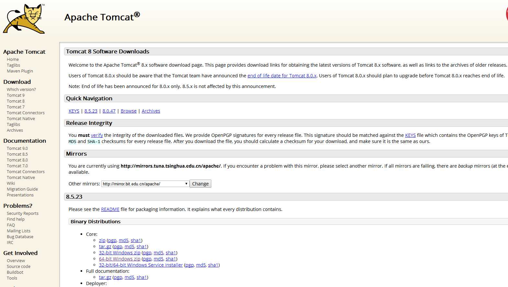The height and width of the screenshot is (287, 508).
Task: View Security Reports
Action: pyautogui.click(x=23, y=214)
